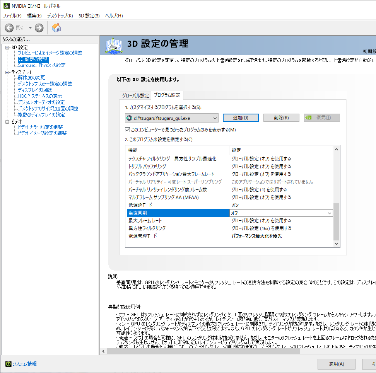Screen dimensions: 376x373
Task: Select the バーチャルリアリティレンダリング前フレーム数 row
Action: [x=229, y=190]
